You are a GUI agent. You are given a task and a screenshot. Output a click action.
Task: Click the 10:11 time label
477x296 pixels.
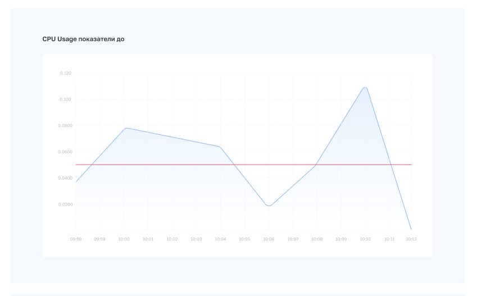point(389,239)
